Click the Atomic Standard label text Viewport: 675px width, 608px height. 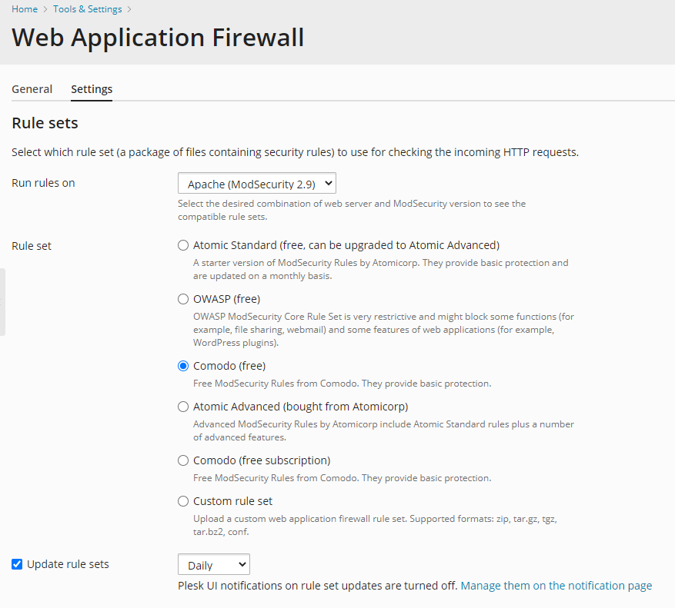tap(346, 245)
